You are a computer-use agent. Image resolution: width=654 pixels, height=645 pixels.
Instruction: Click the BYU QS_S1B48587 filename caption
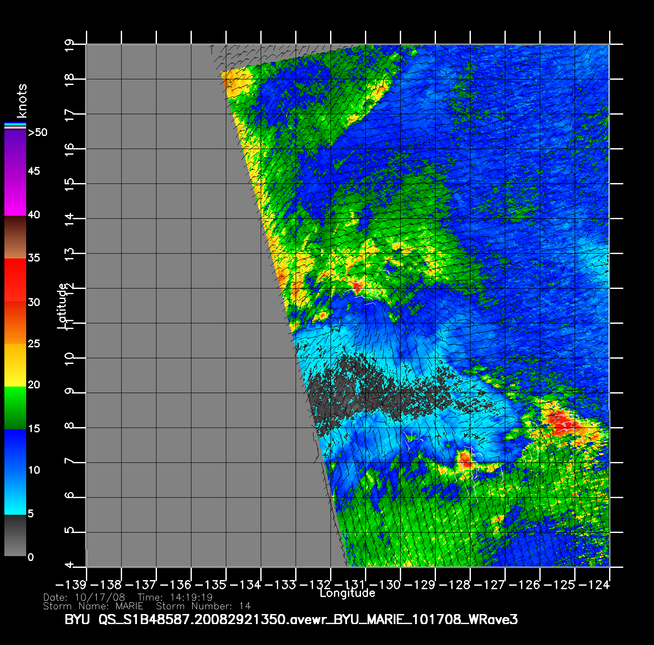pyautogui.click(x=291, y=619)
